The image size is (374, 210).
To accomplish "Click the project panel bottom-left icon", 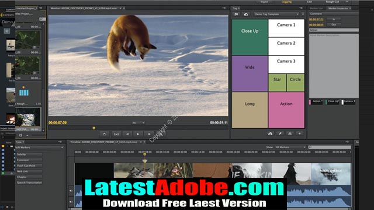I will tap(21, 135).
